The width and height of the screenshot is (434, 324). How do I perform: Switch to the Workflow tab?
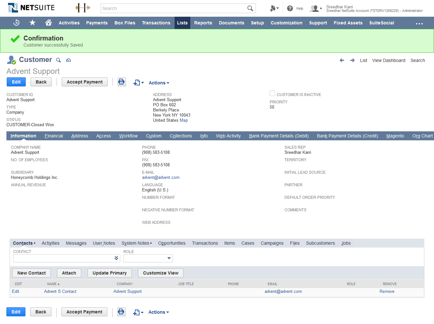128,136
